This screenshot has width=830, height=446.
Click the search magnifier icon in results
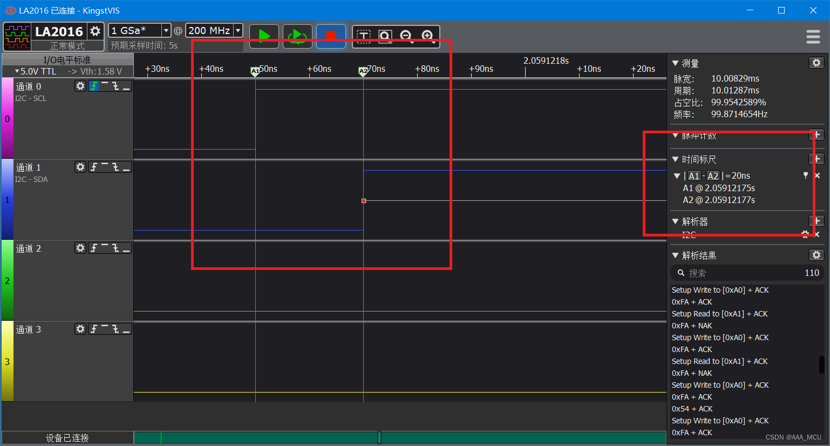tap(681, 273)
